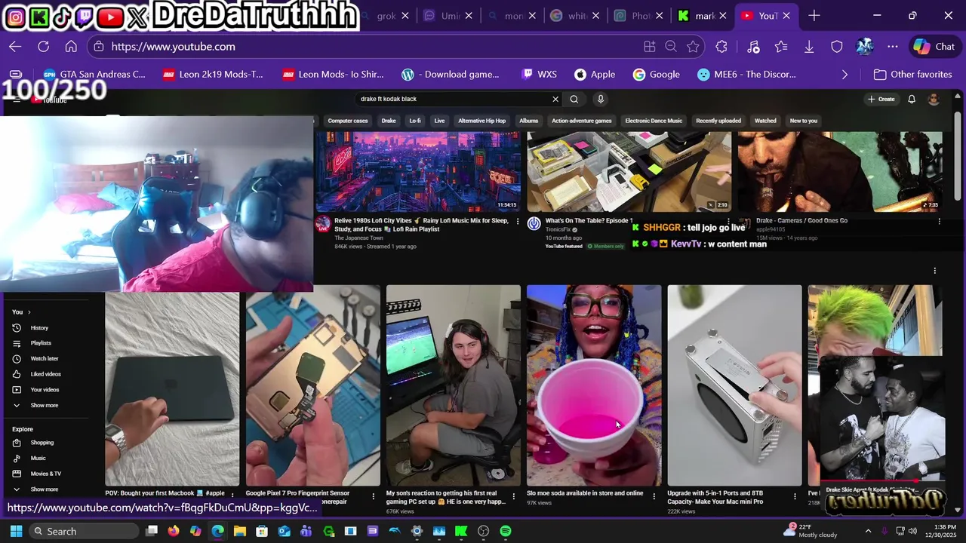
Task: Select the Lo-fi filter chip
Action: coord(415,121)
